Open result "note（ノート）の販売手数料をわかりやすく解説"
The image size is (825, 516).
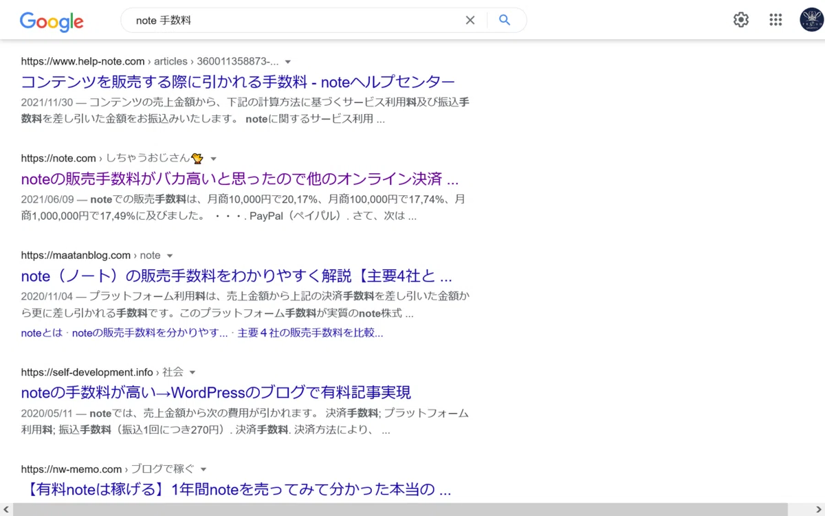click(x=236, y=276)
